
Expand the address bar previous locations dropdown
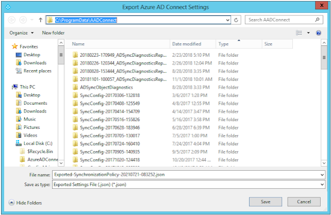coord(228,20)
